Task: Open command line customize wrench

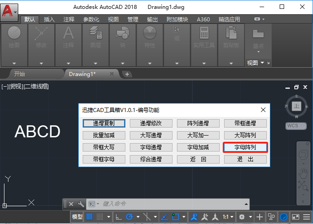Action: click(81, 204)
